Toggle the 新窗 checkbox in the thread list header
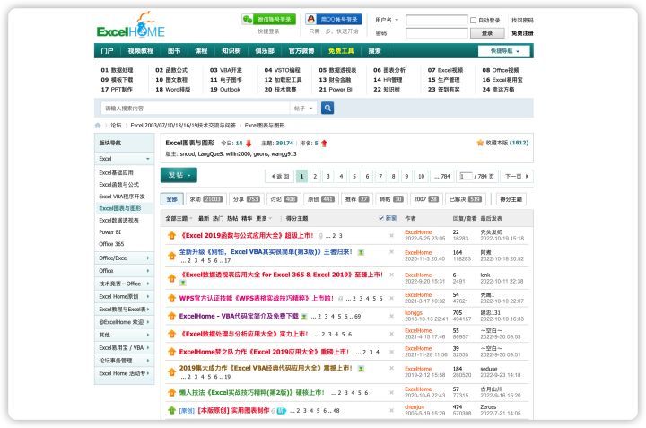Viewport: 646px width, 428px height. pos(381,218)
